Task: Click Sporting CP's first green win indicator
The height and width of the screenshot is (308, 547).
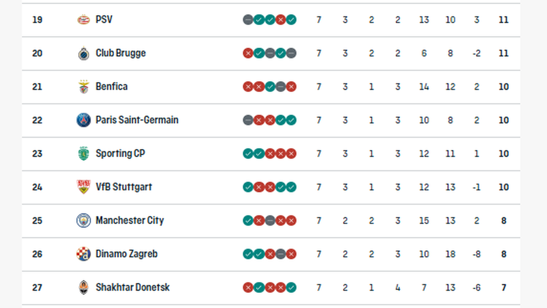Action: click(248, 154)
